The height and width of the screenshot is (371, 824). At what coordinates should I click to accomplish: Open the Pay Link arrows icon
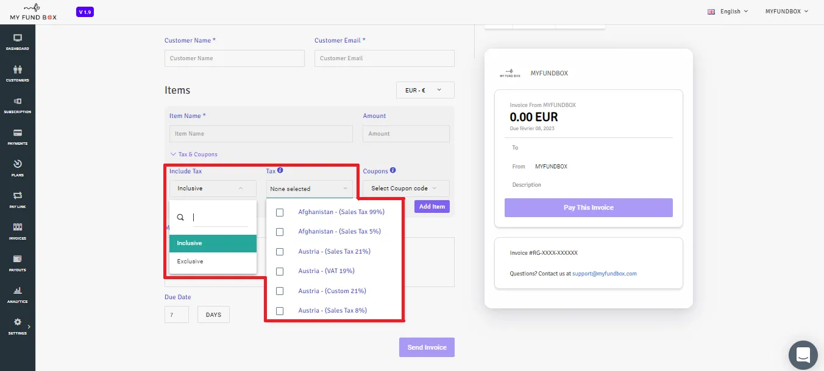(x=18, y=196)
